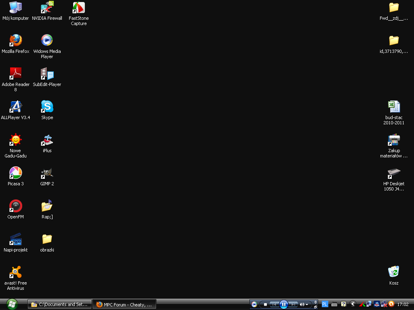414x310 pixels.
Task: Open the Windows Start menu
Action: [x=12, y=304]
